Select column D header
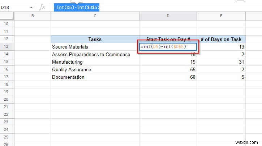Image resolution: width=262 pixels, height=146 pixels. (x=168, y=16)
